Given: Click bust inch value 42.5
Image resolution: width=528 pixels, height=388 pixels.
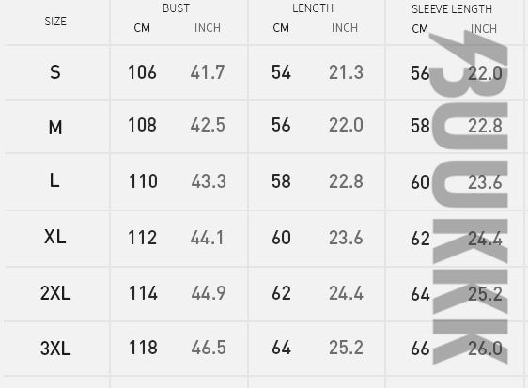Looking at the screenshot, I should click(208, 125).
